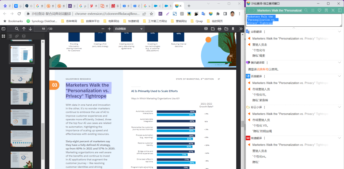Open 有道翻译 options three-dot menu
344x169 pixels.
(264, 138)
